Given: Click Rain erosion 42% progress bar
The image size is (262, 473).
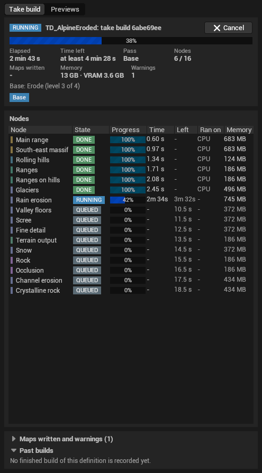Looking at the screenshot, I should pyautogui.click(x=128, y=200).
